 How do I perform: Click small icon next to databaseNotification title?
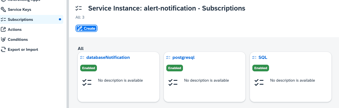point(82,57)
